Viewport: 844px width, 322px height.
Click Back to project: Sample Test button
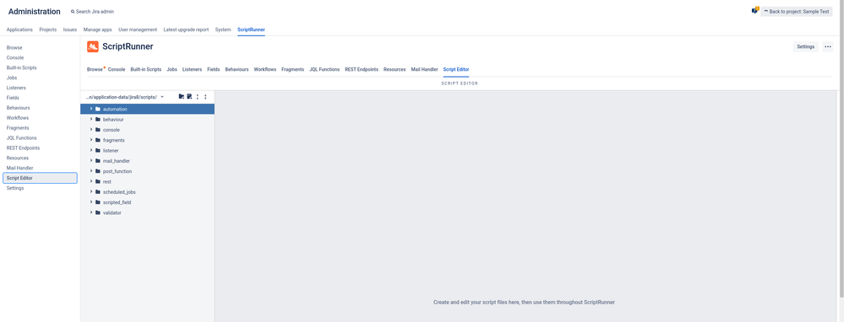point(796,11)
